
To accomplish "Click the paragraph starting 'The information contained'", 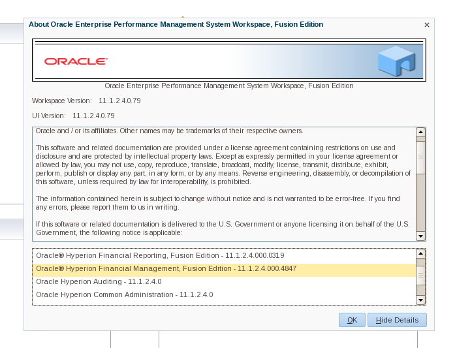I will [x=217, y=203].
